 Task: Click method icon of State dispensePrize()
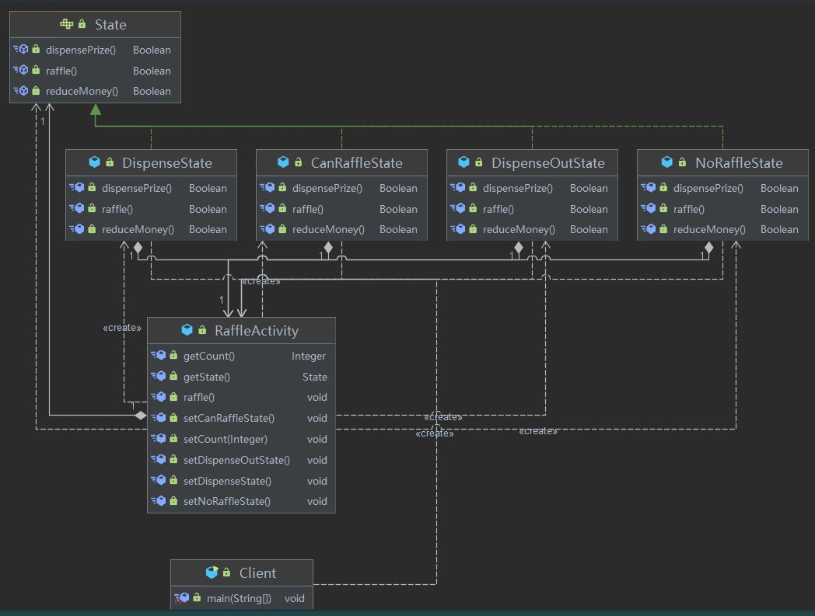21,50
